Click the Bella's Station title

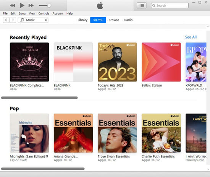[x=152, y=85]
